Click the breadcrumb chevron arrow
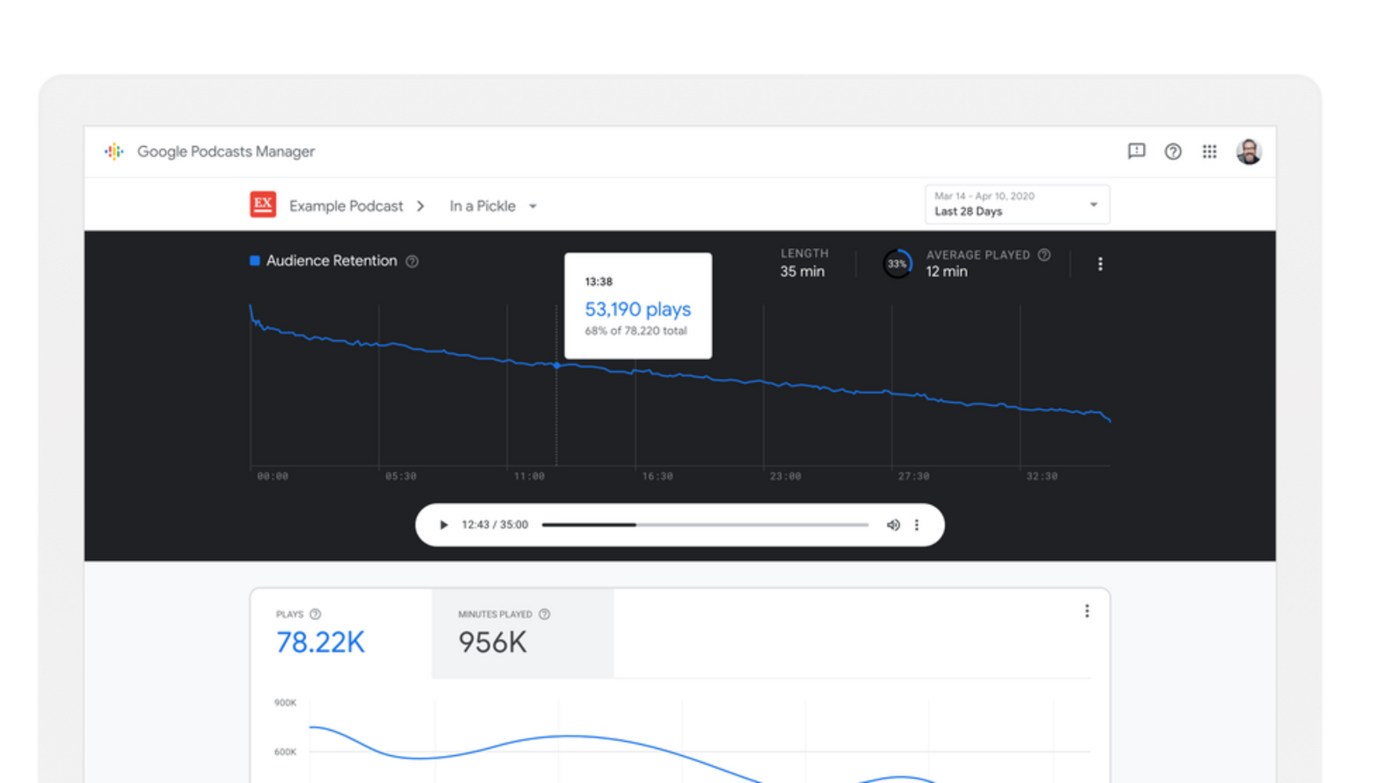This screenshot has height=783, width=1393. 421,206
